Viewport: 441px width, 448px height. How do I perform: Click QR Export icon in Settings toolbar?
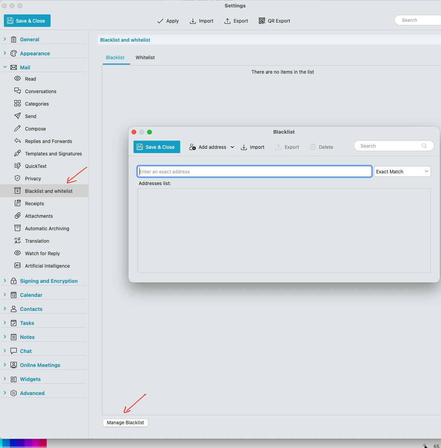tap(262, 21)
